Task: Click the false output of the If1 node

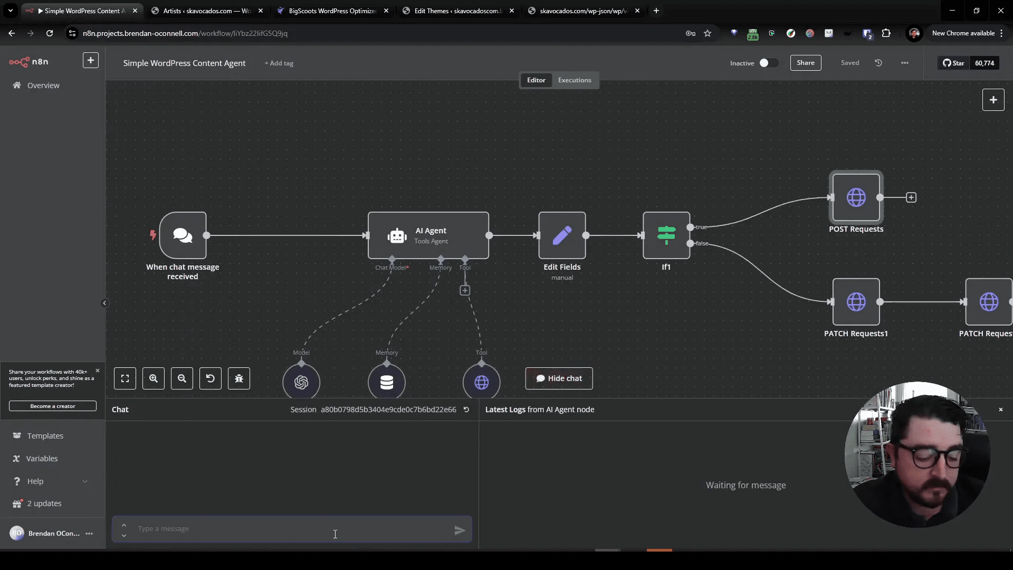Action: coord(691,243)
